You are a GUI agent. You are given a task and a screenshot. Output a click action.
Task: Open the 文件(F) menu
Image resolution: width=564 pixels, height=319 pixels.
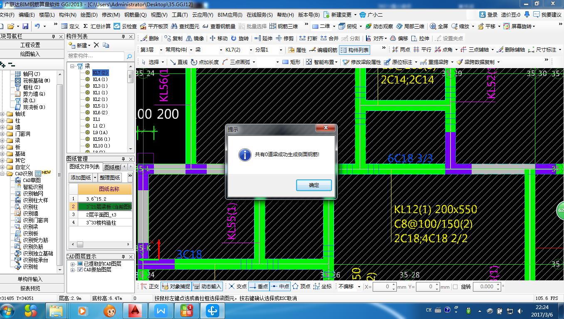pos(7,15)
